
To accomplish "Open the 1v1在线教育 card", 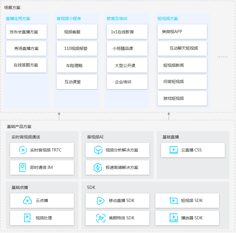I will tap(127, 32).
